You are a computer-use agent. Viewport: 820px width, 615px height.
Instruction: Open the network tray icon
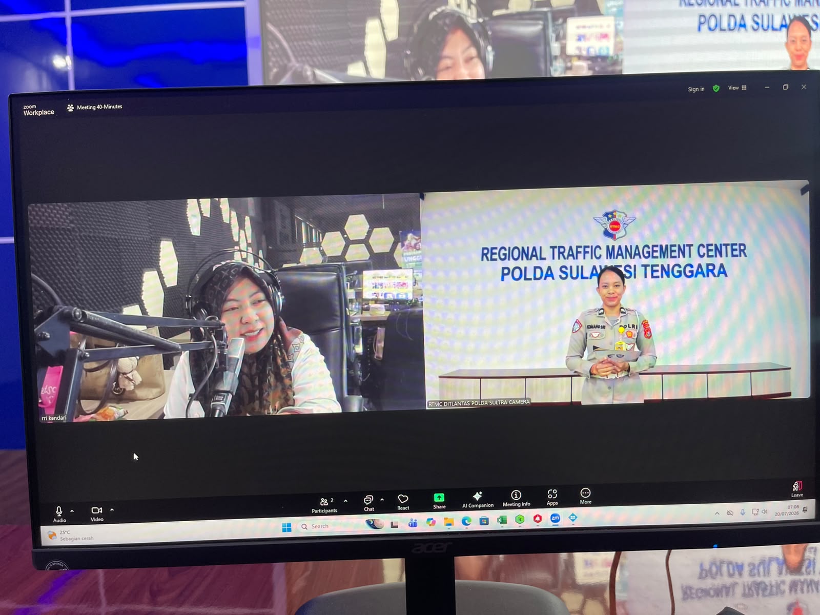[755, 511]
